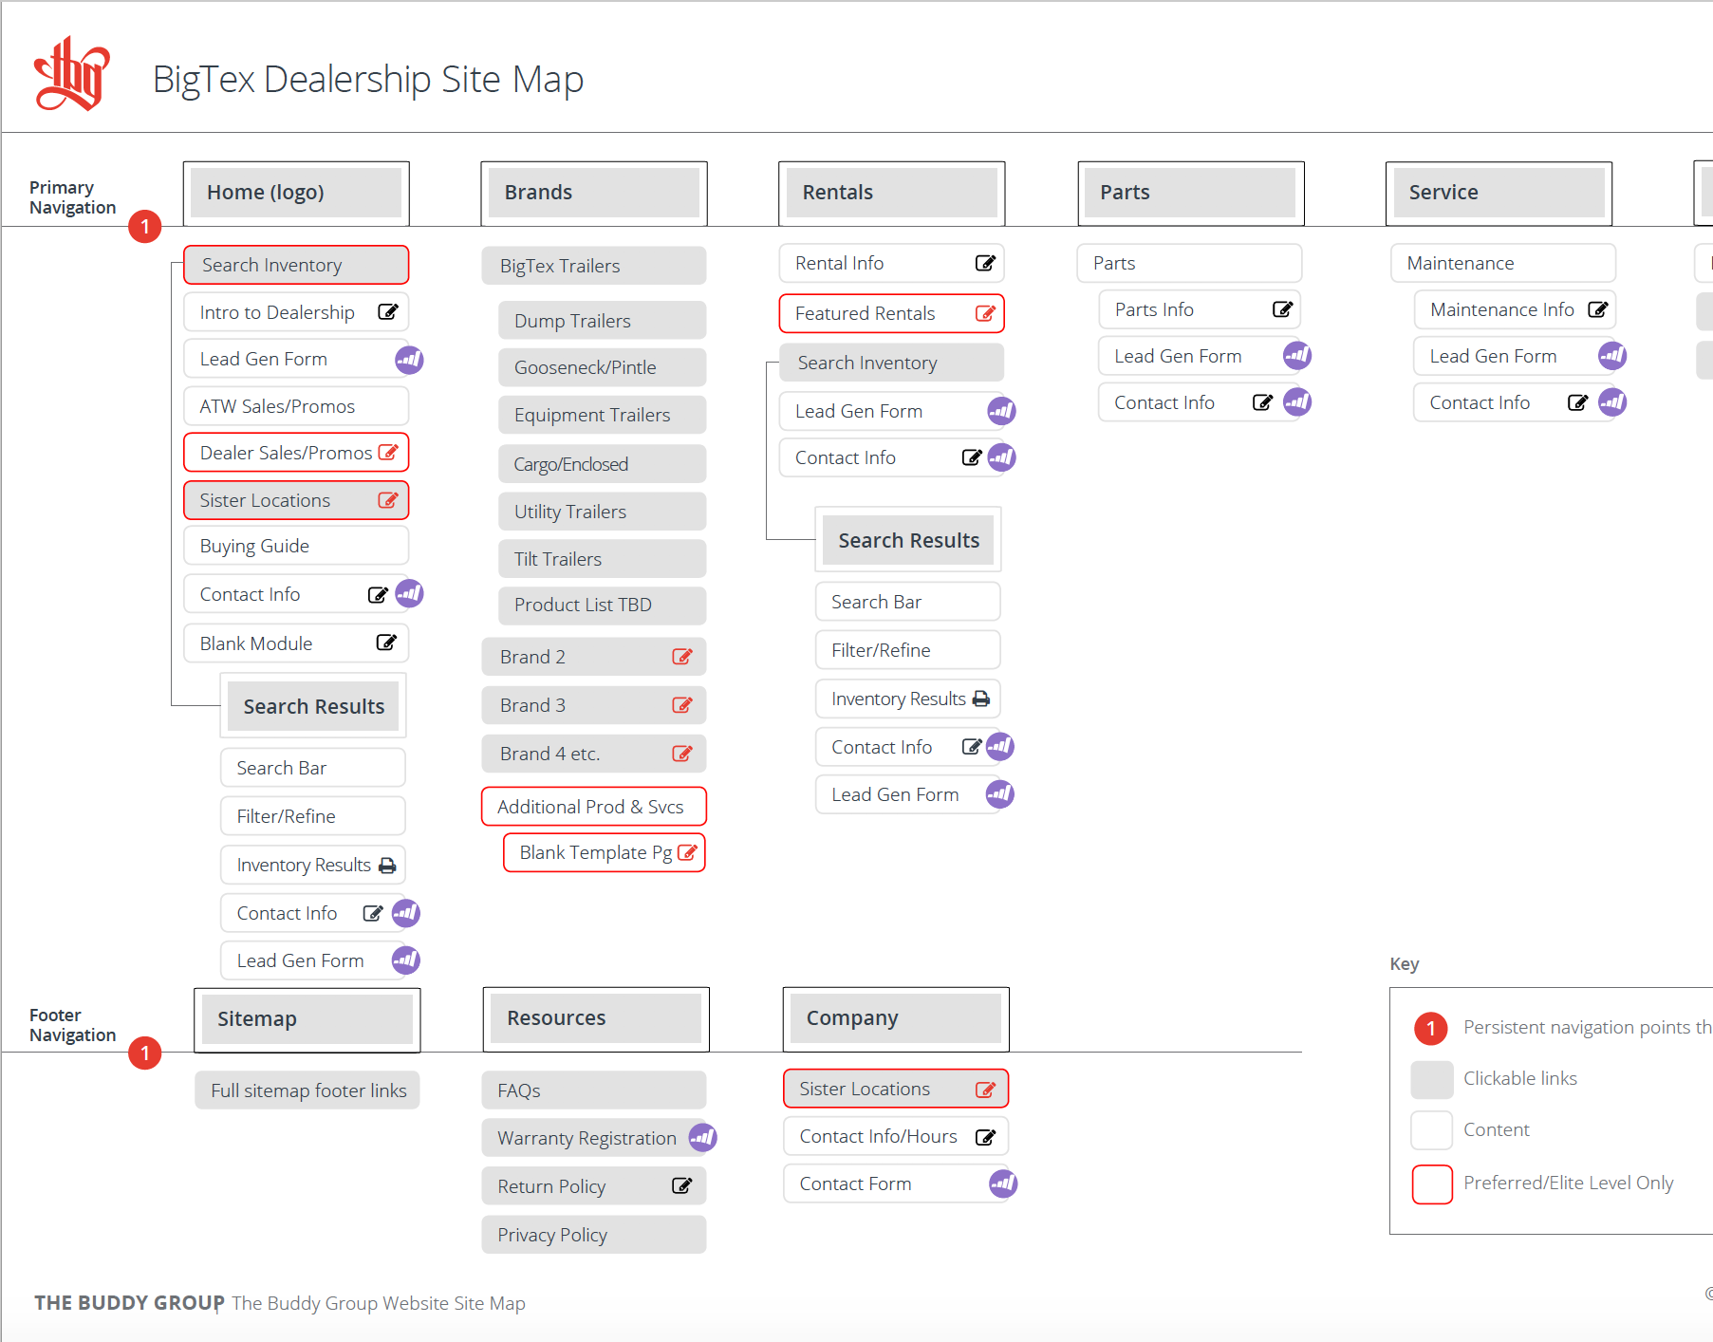Open the Sitemap footer header
This screenshot has width=1713, height=1342.
click(307, 1019)
